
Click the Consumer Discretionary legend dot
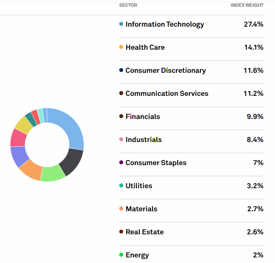click(121, 70)
